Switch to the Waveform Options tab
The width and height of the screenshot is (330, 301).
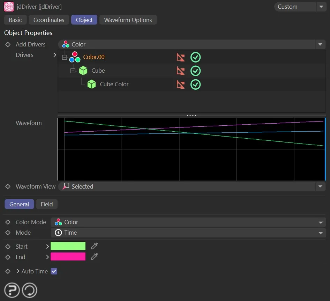coord(128,20)
